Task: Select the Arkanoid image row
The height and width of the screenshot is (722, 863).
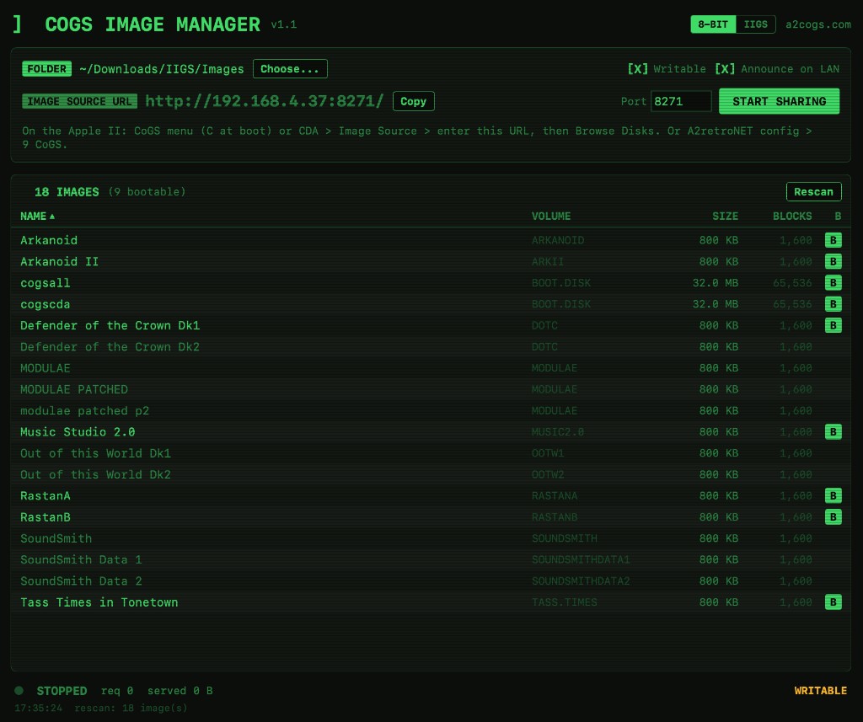Action: tap(431, 240)
